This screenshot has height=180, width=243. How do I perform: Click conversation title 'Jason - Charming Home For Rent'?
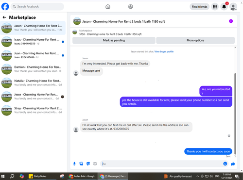click(x=123, y=21)
